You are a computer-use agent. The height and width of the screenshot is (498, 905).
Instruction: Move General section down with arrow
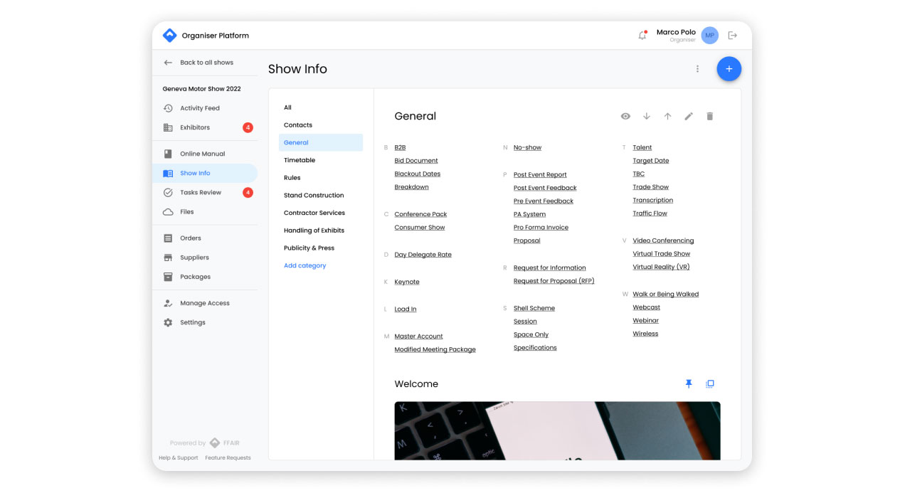click(x=647, y=116)
